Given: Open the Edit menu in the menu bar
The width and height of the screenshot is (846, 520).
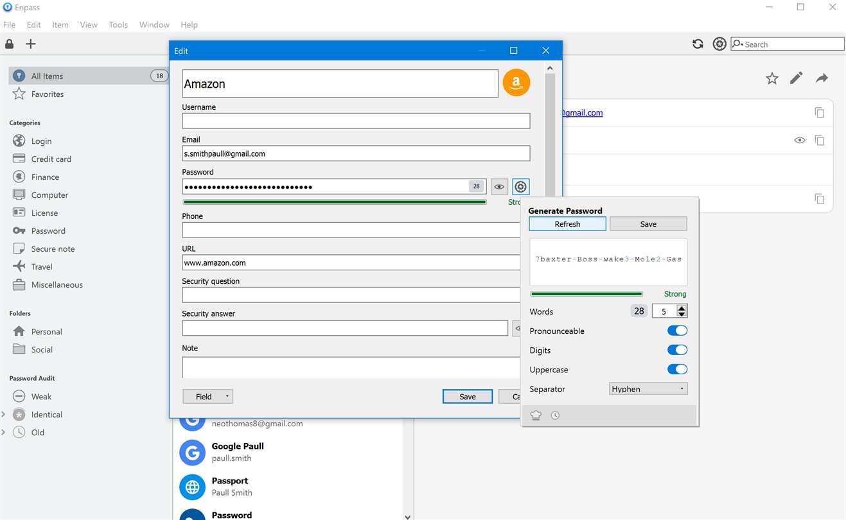Looking at the screenshot, I should pos(34,25).
